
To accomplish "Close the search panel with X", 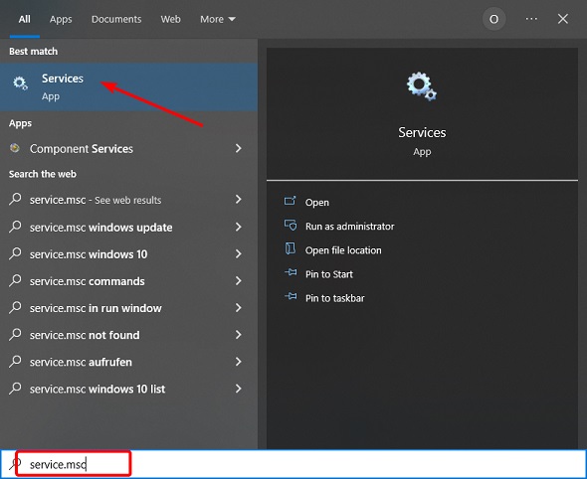I will [x=563, y=19].
